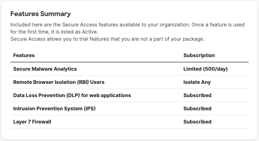Viewport: 259px width, 141px height.
Task: Click the Isolate Any subscription value
Action: [x=197, y=82]
